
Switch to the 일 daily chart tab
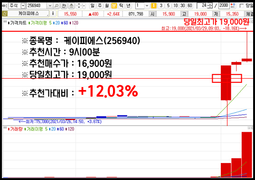click(93, 6)
